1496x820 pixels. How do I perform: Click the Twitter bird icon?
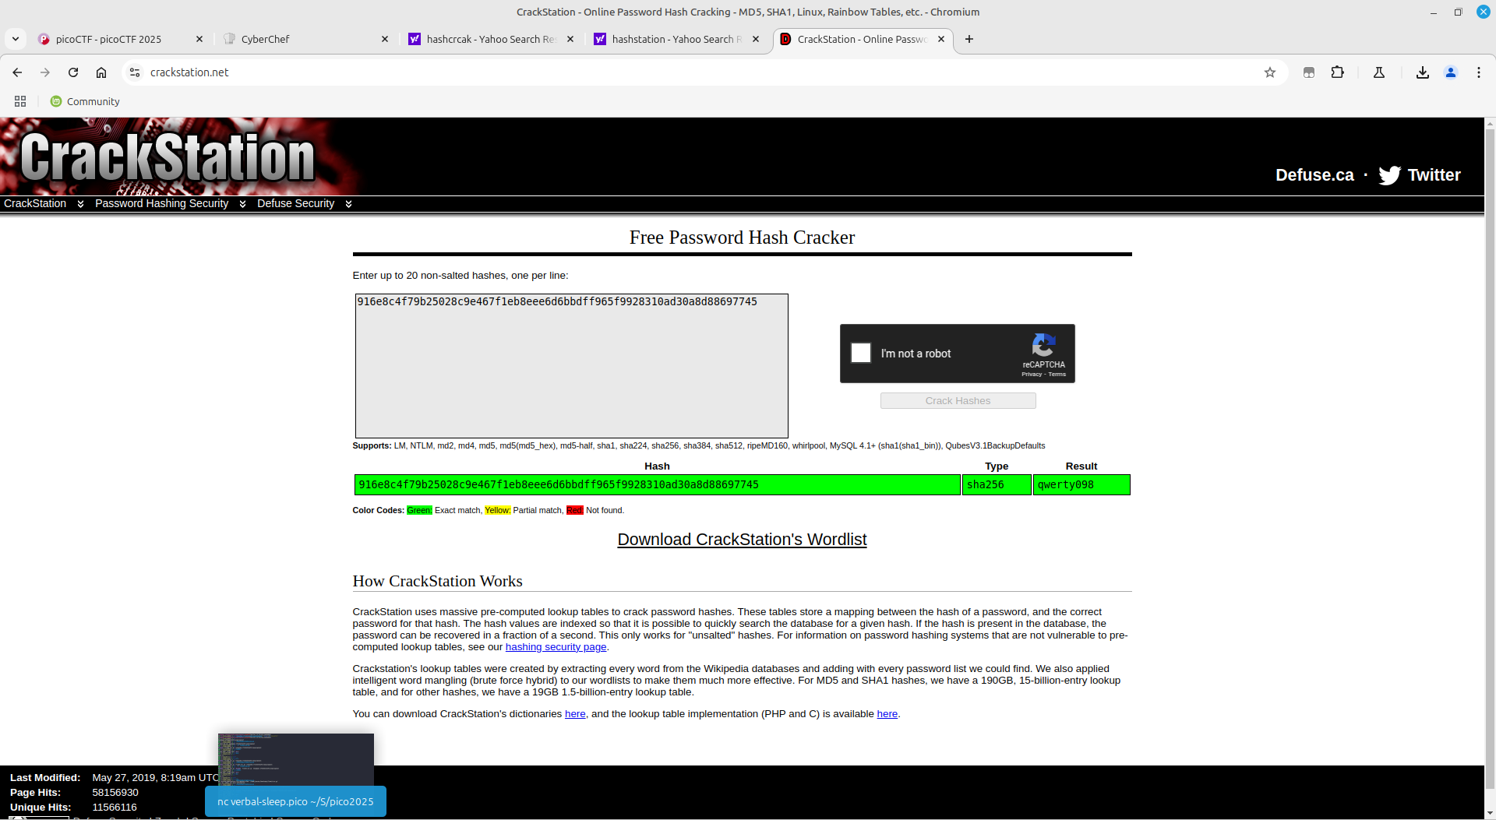click(1389, 175)
